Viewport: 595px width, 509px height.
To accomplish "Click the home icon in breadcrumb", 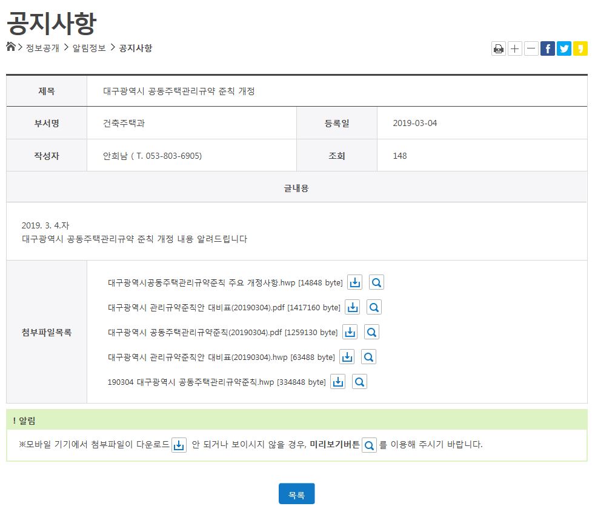I will pyautogui.click(x=11, y=47).
